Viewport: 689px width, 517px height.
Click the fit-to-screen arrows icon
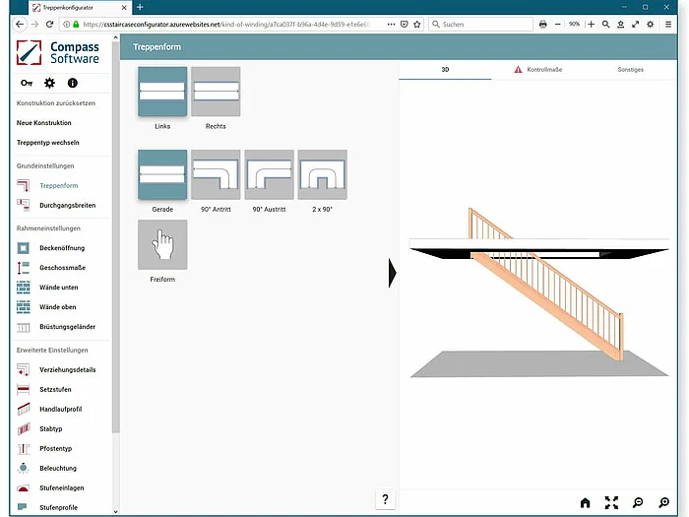click(x=611, y=502)
